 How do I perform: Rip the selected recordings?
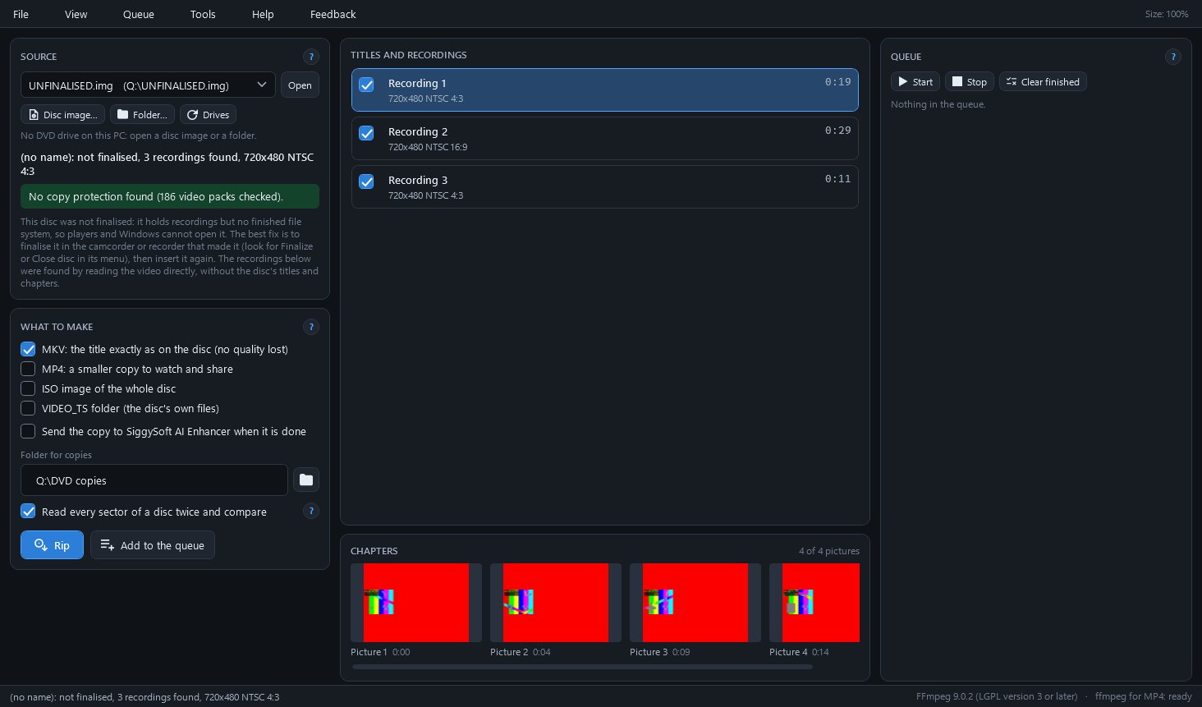52,545
